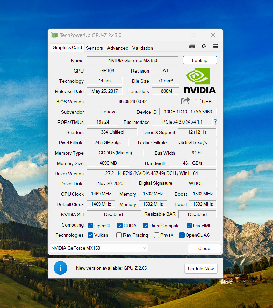Viewport: 273px width, 308px height.
Task: Click the GPU Clock row Boost 1532 MHz
Action: point(203,194)
